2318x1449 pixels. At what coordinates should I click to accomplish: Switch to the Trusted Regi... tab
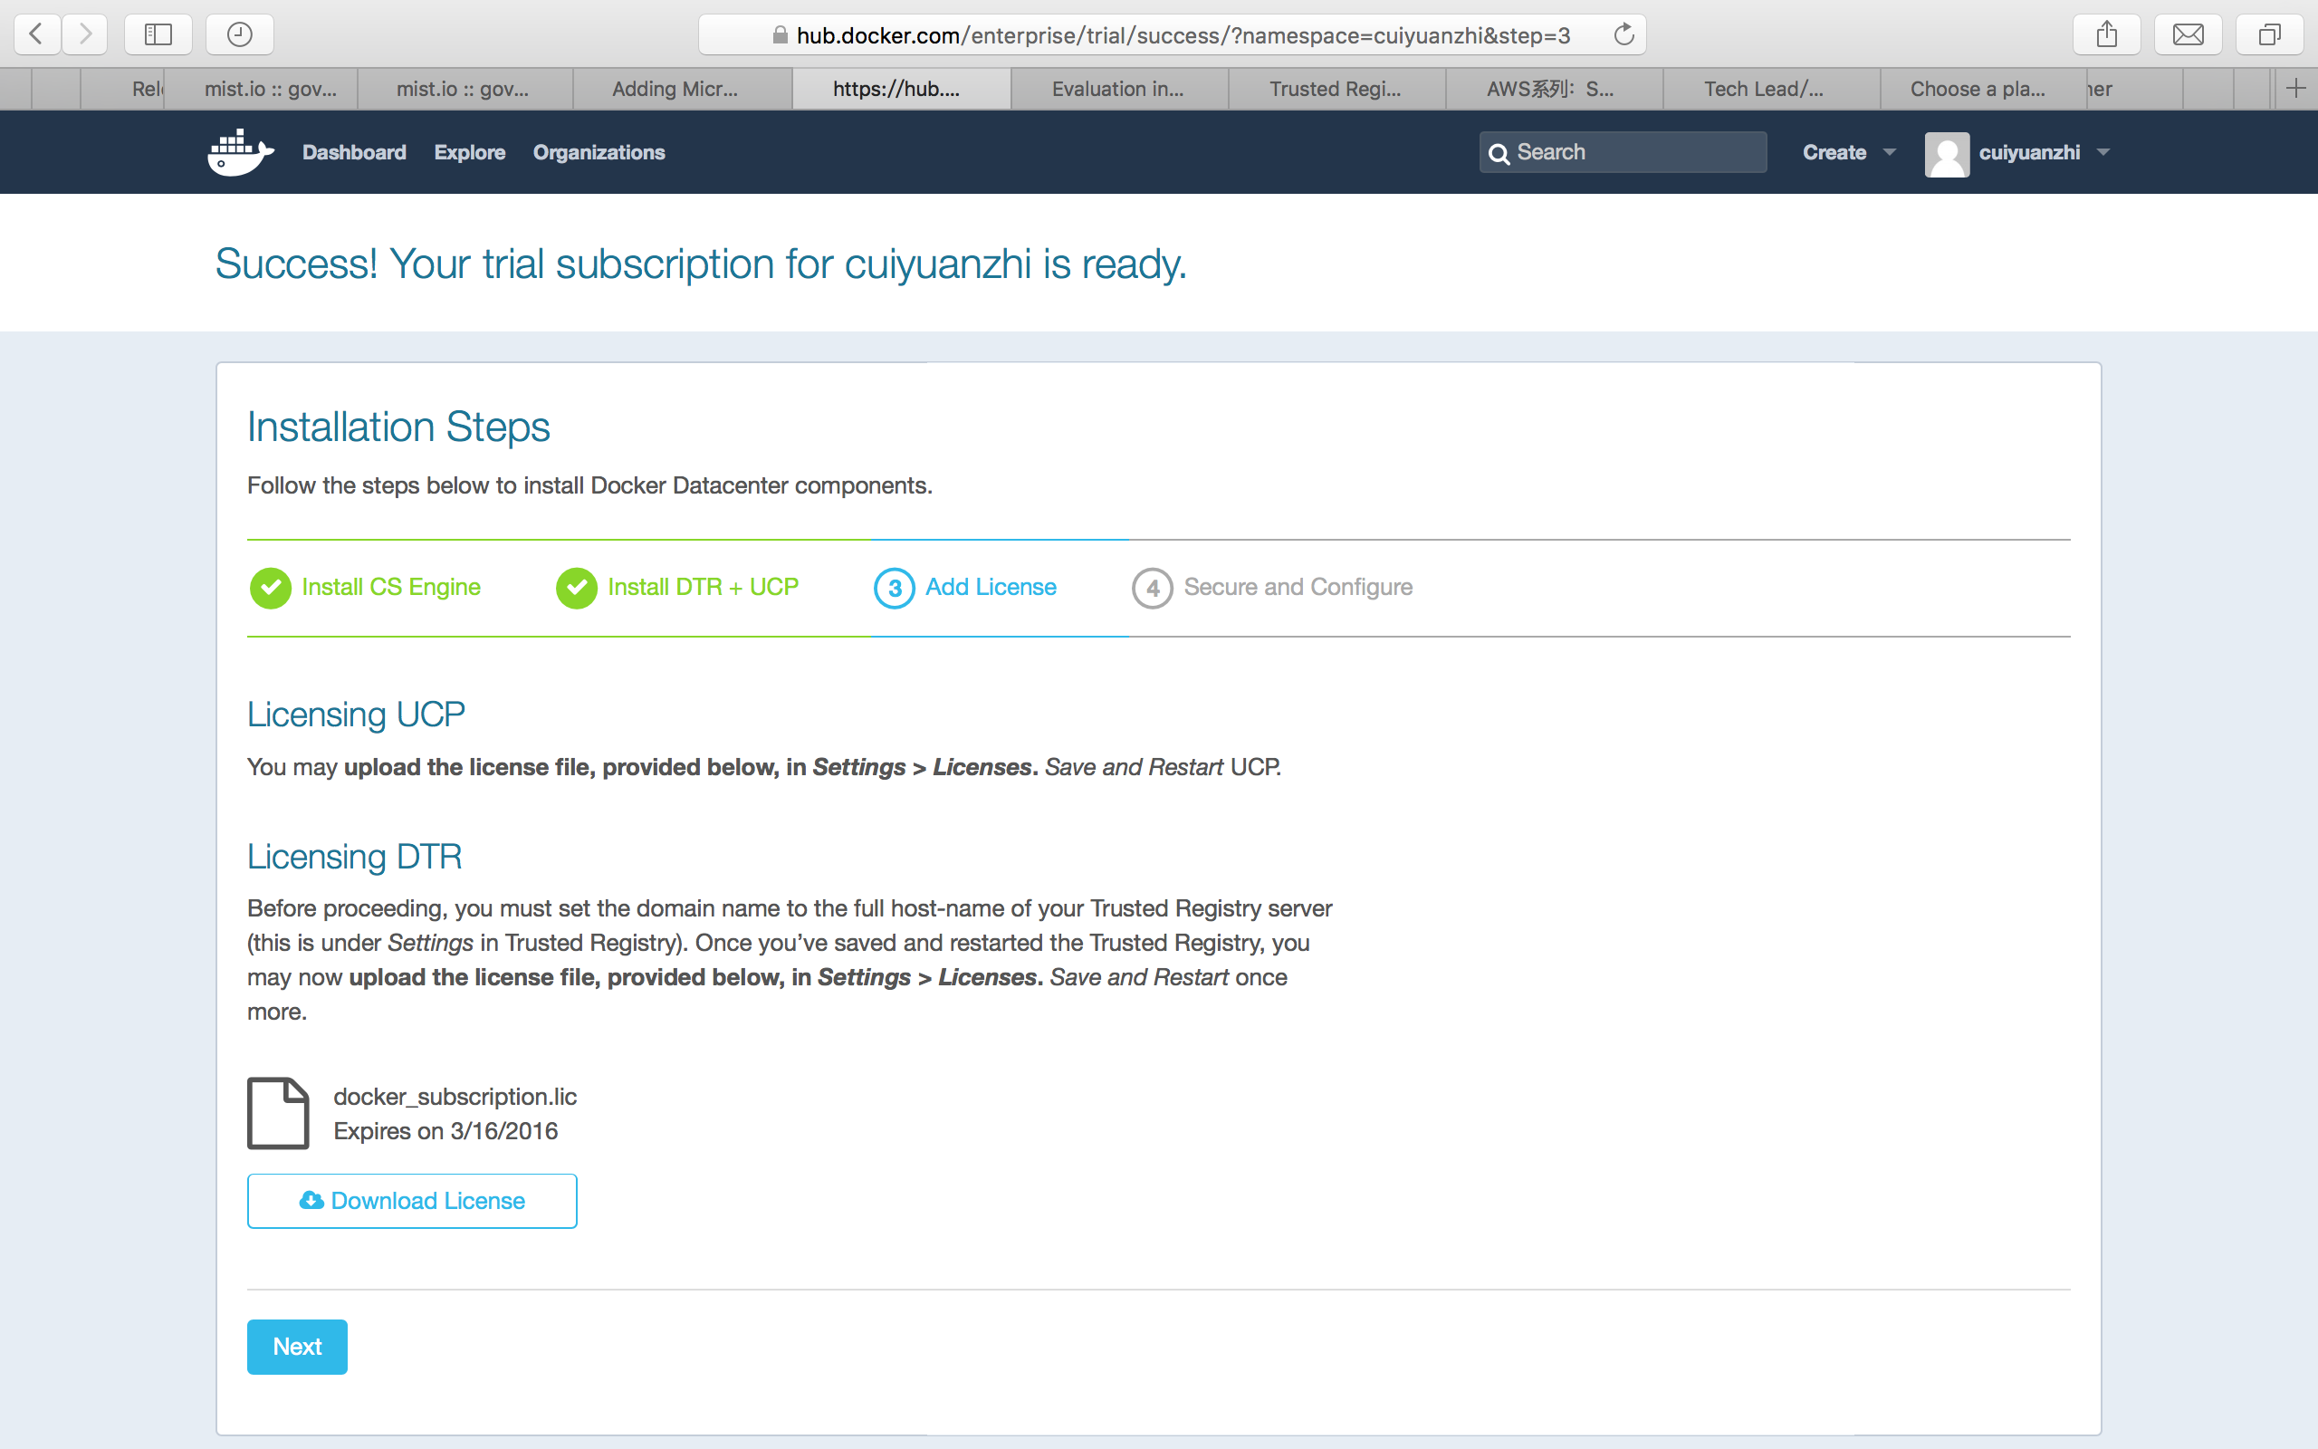[x=1336, y=88]
